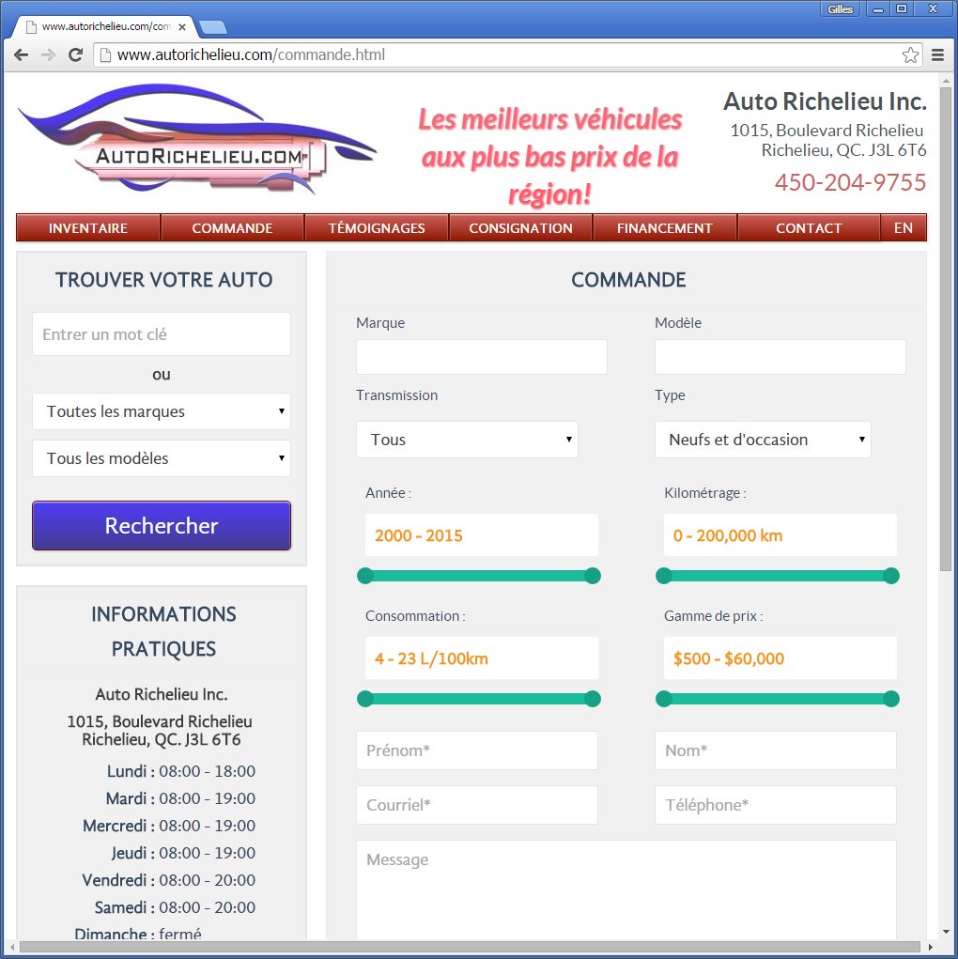Click the Gamme de prix left handle
This screenshot has width=958, height=959.
pos(664,699)
